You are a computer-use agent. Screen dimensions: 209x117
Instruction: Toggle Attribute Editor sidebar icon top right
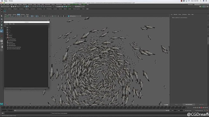click(204, 7)
